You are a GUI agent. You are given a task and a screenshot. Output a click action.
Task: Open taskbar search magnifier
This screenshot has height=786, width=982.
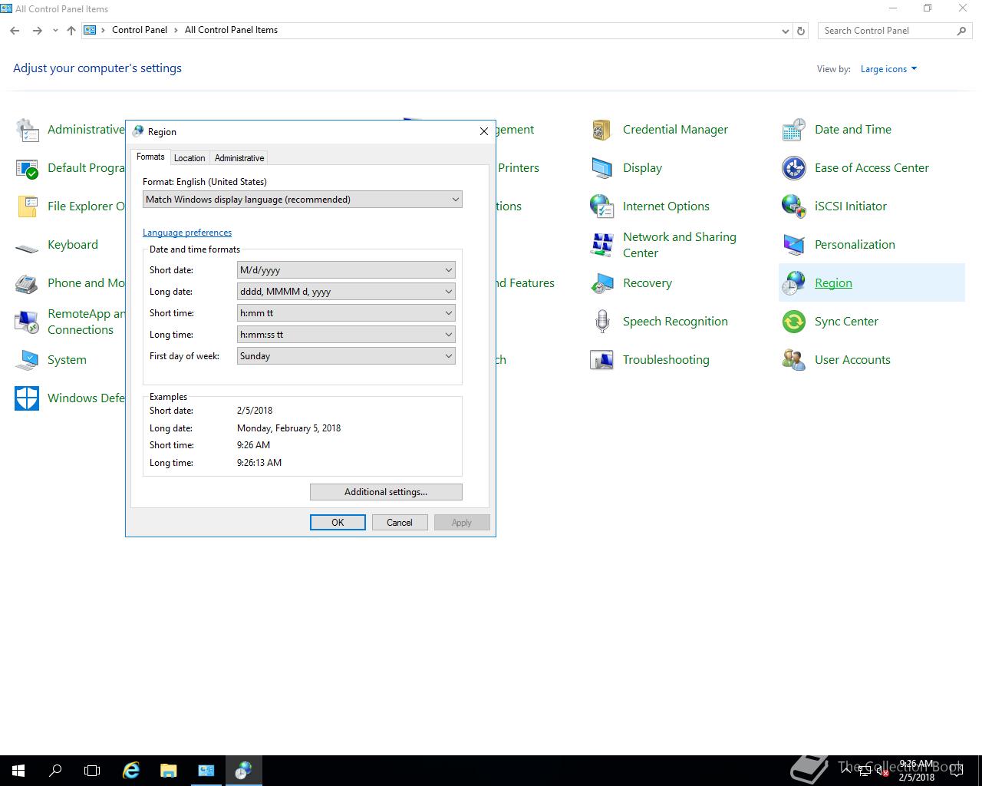55,771
